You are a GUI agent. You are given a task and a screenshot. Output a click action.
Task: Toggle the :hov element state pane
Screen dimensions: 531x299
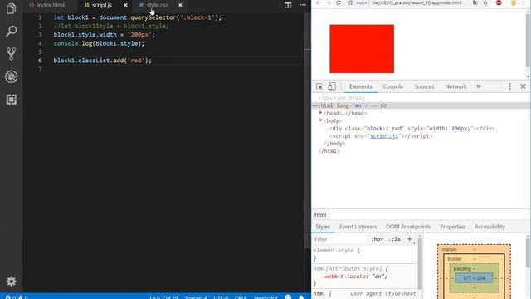[x=377, y=239]
